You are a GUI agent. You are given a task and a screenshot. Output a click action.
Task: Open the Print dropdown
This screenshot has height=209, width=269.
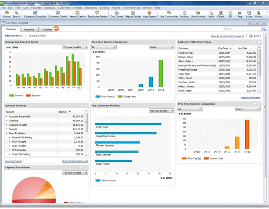coord(258,36)
